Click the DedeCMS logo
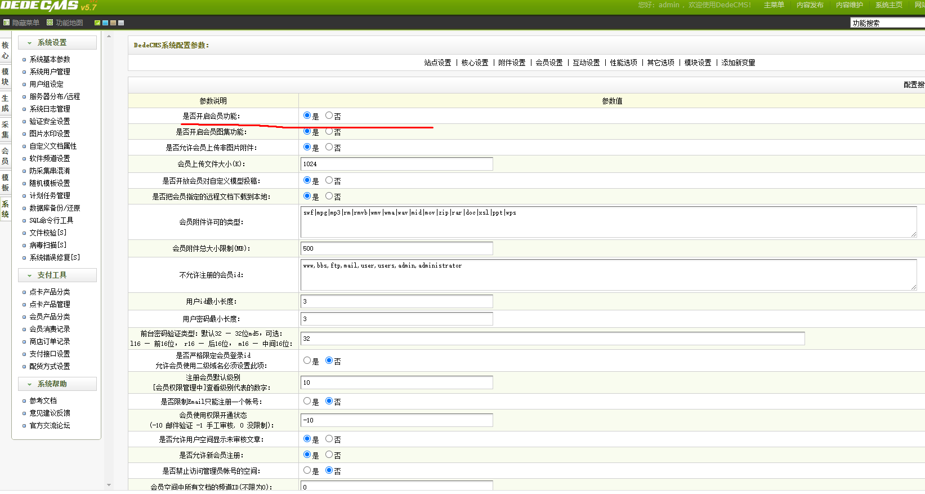The height and width of the screenshot is (494, 925). (x=41, y=6)
